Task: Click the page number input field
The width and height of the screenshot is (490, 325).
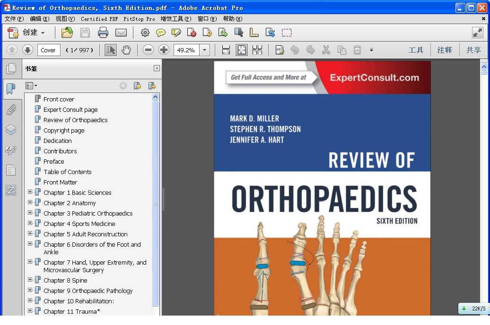Action: (49, 50)
